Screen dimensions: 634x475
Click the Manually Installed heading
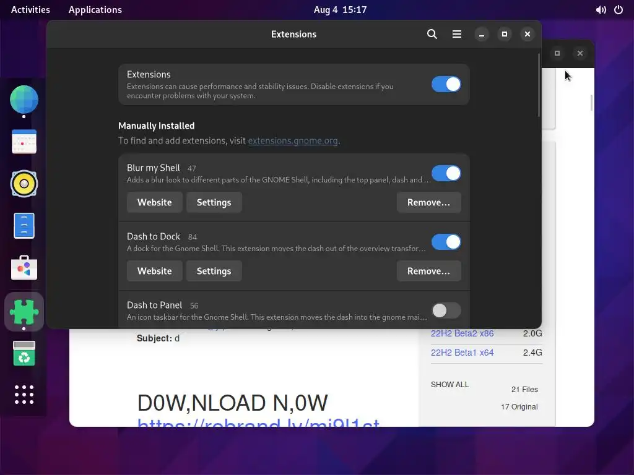tap(157, 126)
